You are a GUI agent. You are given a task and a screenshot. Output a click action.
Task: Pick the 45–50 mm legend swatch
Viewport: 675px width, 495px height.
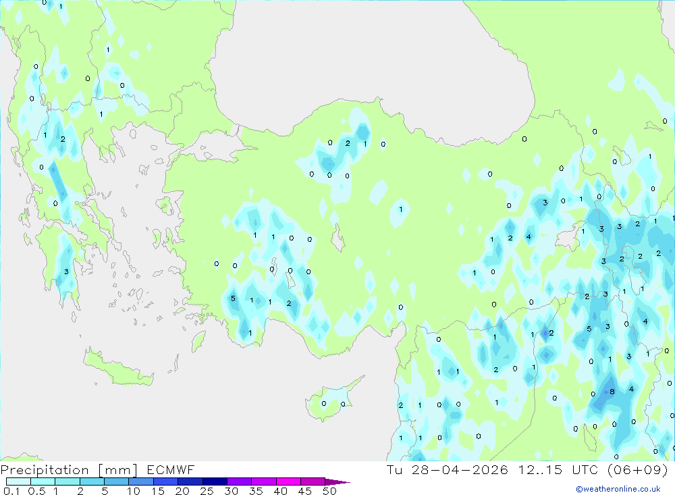[313, 481]
